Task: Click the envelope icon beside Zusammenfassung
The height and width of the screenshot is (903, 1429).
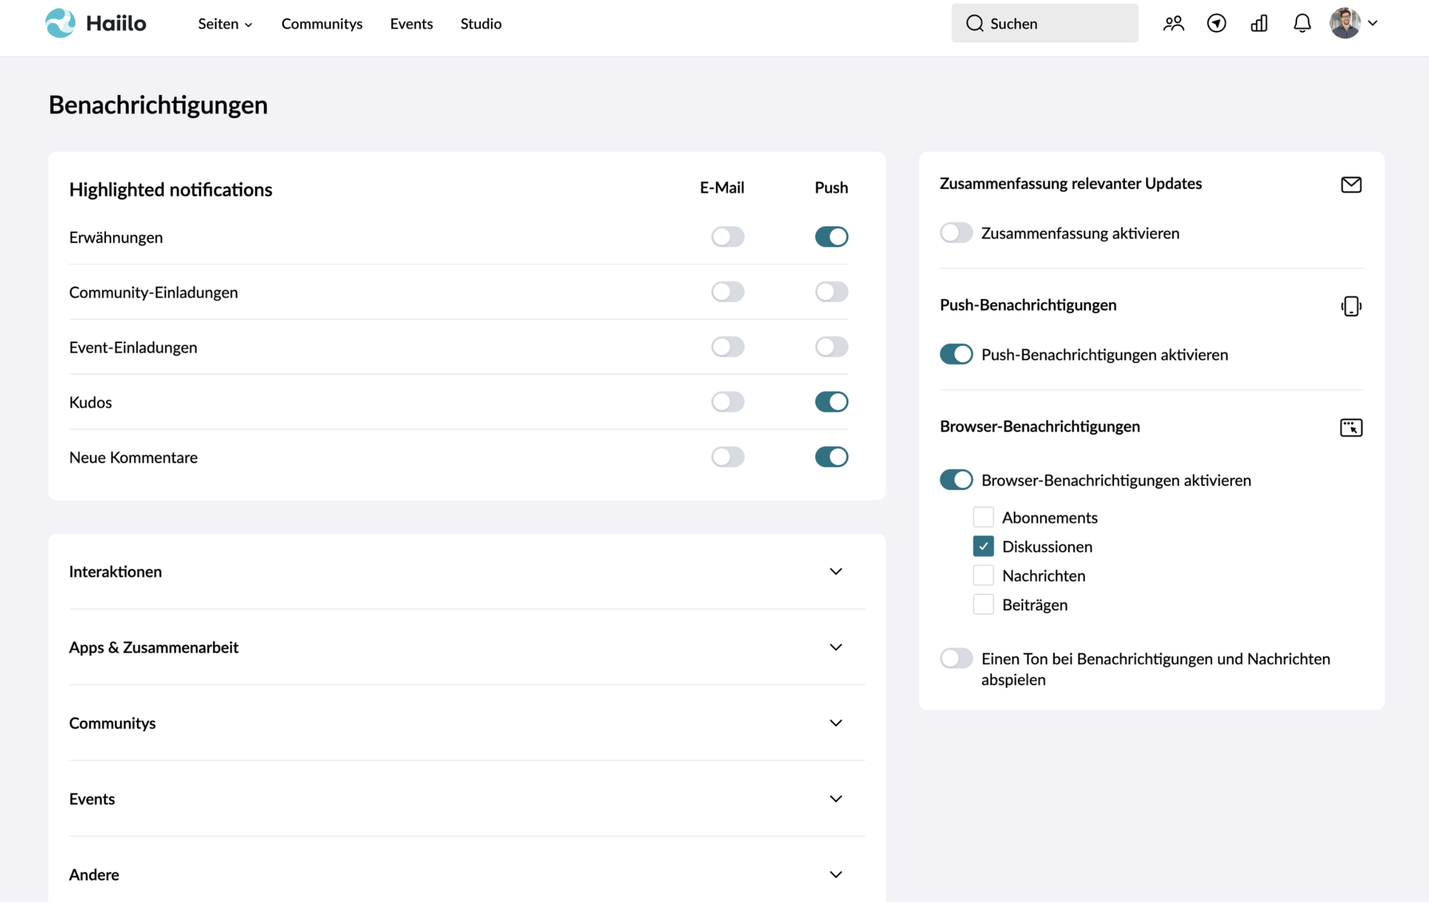Action: [1351, 184]
